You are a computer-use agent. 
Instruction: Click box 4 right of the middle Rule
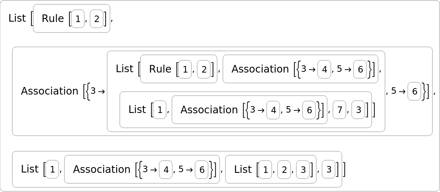point(324,69)
